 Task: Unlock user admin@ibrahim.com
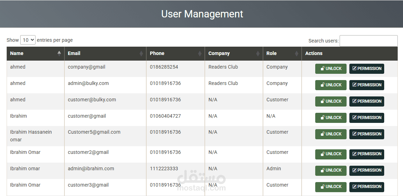pos(331,171)
